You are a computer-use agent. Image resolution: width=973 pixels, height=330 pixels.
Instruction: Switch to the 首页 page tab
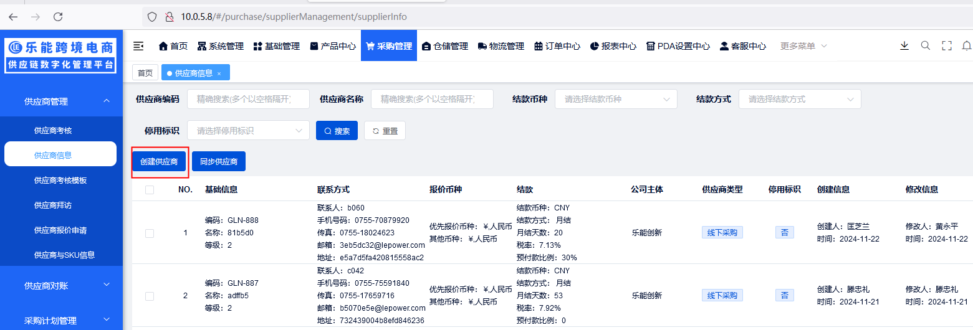(x=145, y=73)
